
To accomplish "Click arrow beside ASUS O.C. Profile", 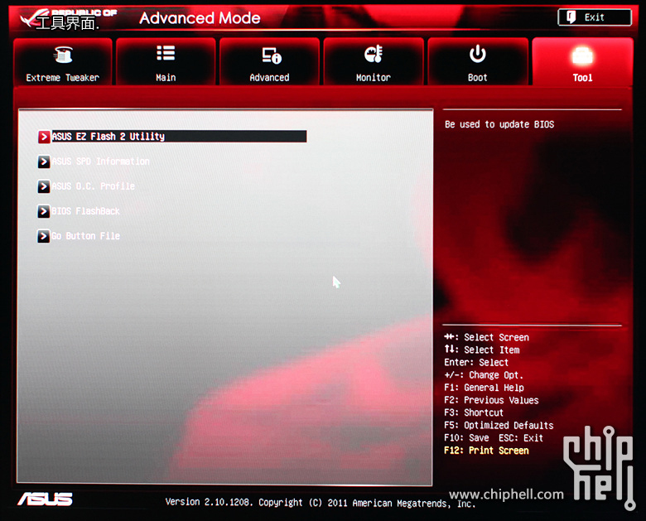I will click(44, 186).
